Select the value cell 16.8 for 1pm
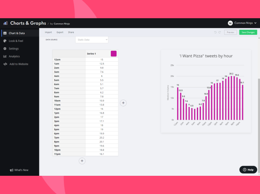This screenshot has height=194, width=260. (x=102, y=113)
